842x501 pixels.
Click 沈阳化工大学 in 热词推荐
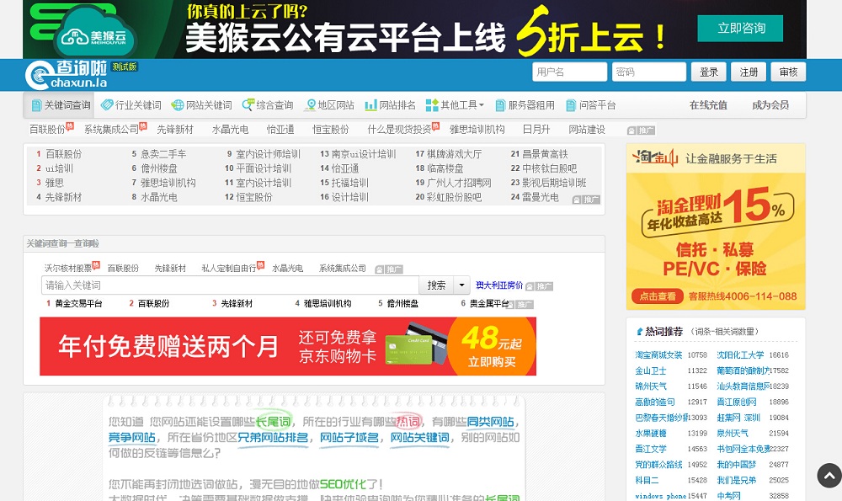pos(740,355)
